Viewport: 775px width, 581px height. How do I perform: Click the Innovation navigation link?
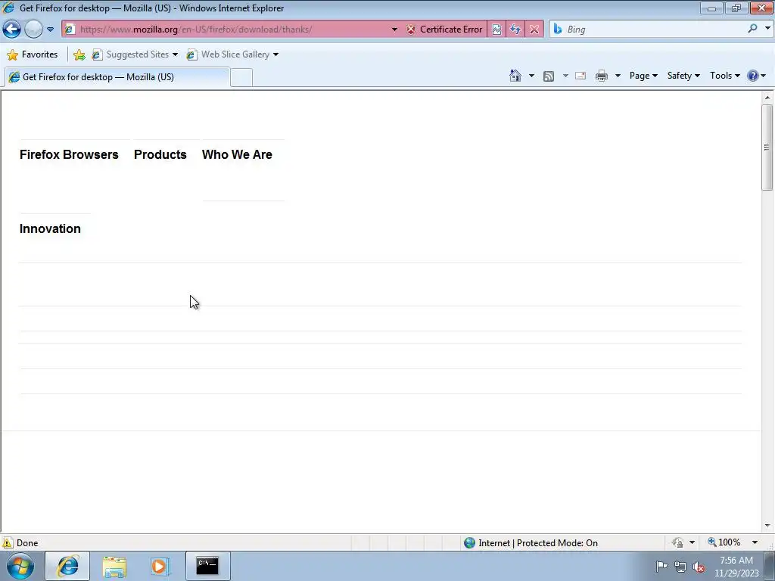[50, 228]
